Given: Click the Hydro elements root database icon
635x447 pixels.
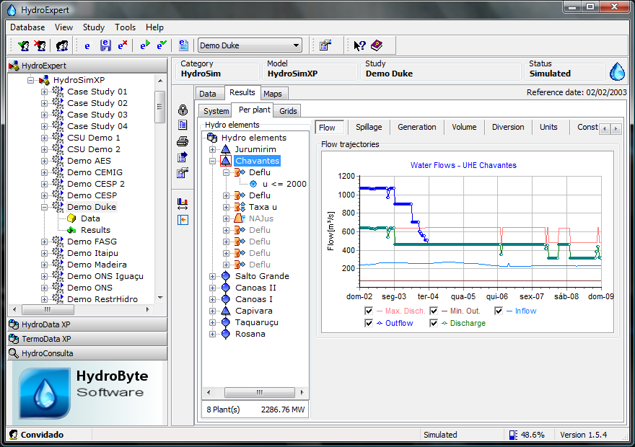Looking at the screenshot, I should click(212, 138).
